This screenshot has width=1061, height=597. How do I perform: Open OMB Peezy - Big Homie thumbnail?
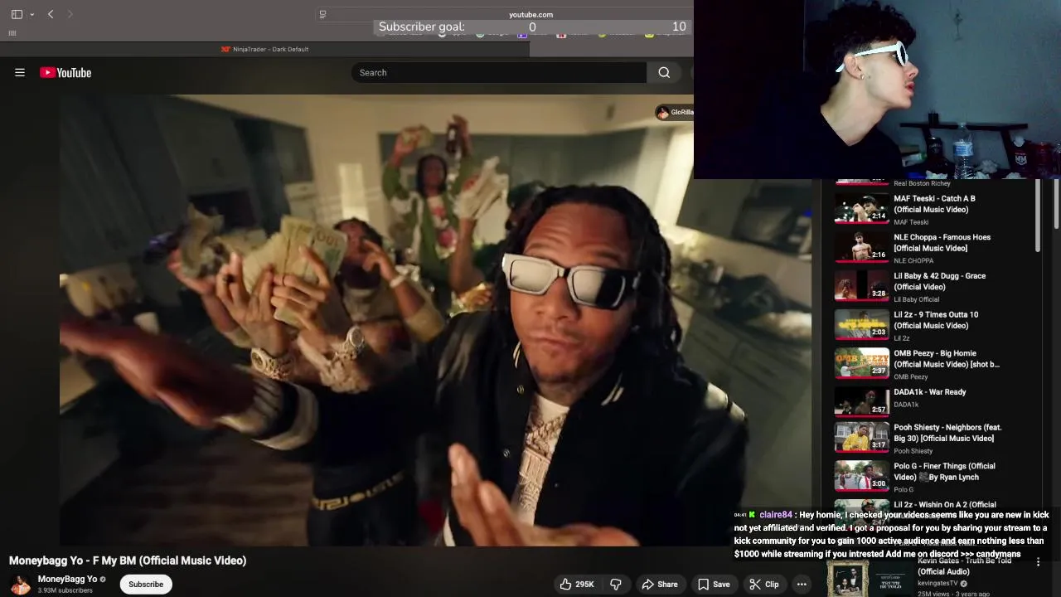(861, 364)
